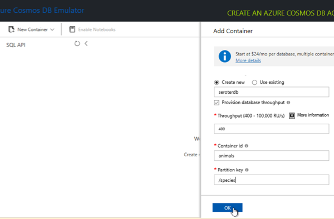Image resolution: width=334 pixels, height=219 pixels.
Task: Click the Enable Notebooks icon
Action: pyautogui.click(x=72, y=29)
